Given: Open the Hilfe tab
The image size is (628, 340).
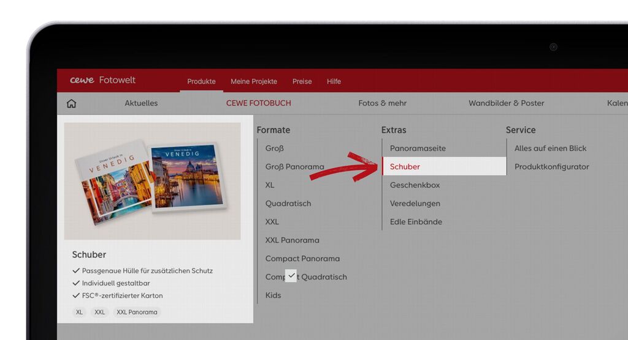Looking at the screenshot, I should [334, 81].
